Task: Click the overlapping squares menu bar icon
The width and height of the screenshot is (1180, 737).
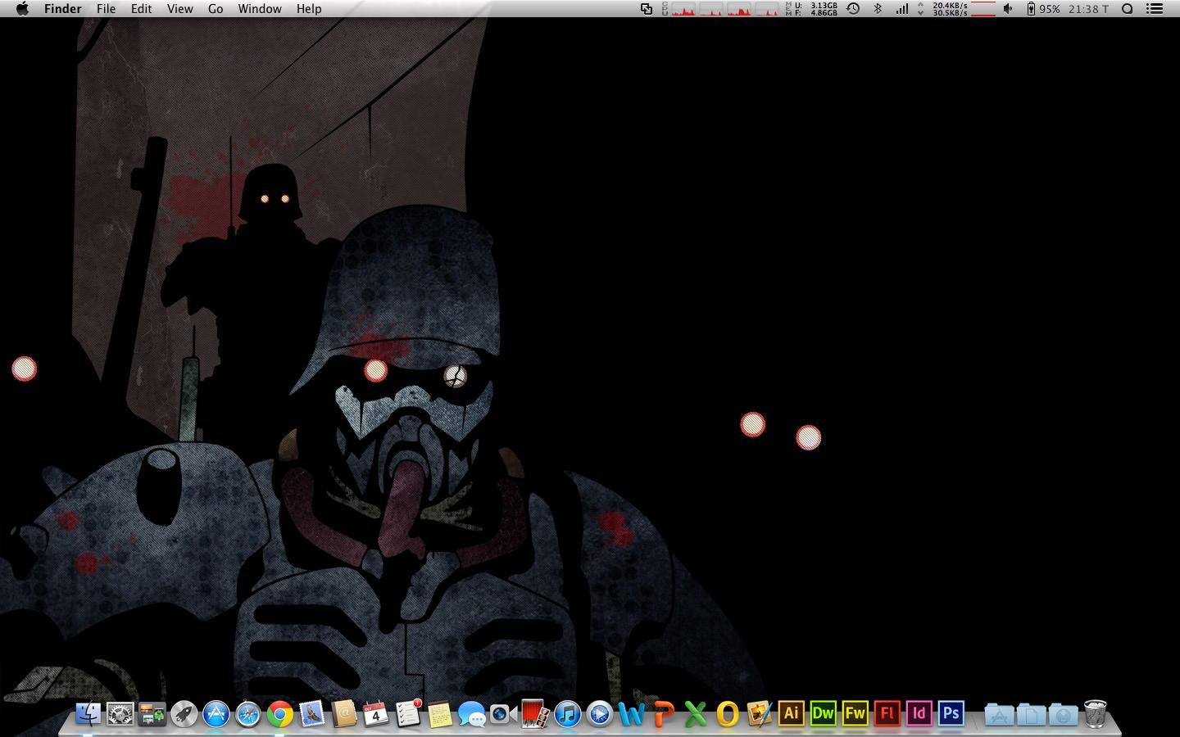Action: point(647,9)
